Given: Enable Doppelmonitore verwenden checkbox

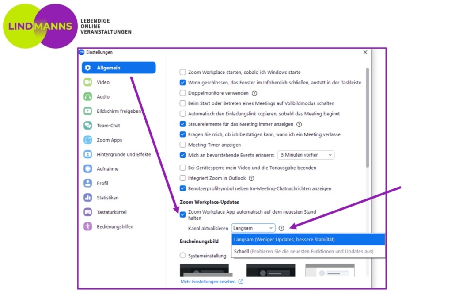Looking at the screenshot, I should (182, 93).
